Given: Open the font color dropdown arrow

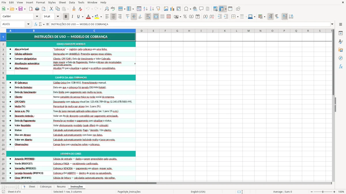Looking at the screenshot, I should click(x=93, y=17).
